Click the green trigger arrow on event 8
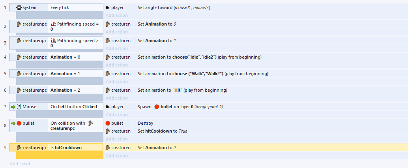 pyautogui.click(x=13, y=123)
